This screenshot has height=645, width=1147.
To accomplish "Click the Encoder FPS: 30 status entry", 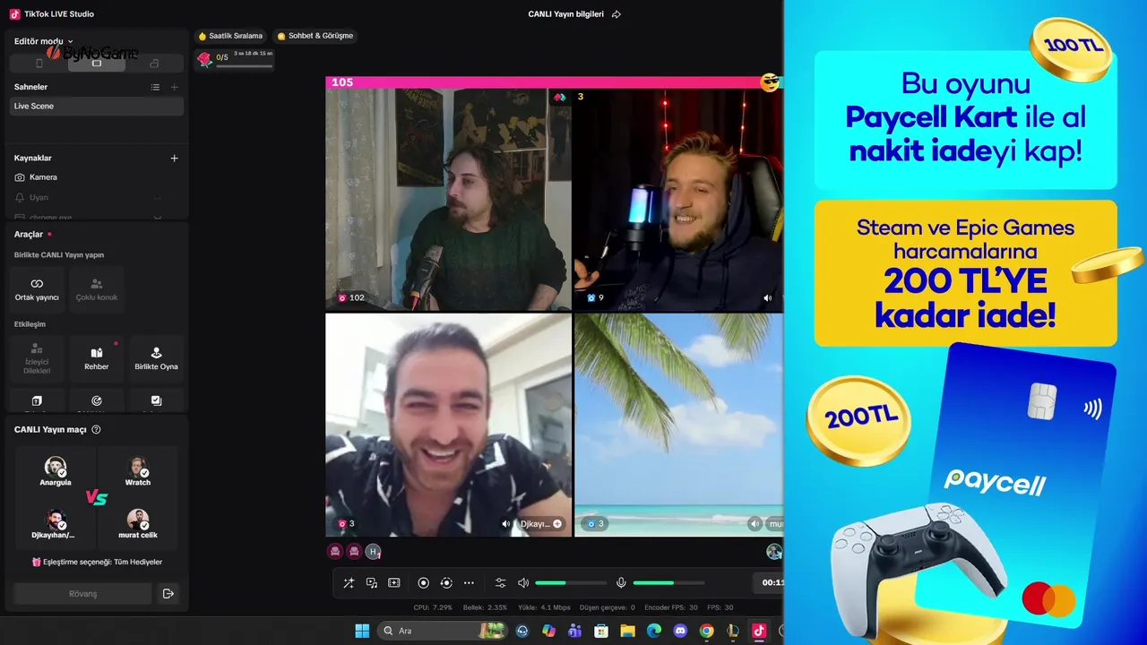I will 671,607.
